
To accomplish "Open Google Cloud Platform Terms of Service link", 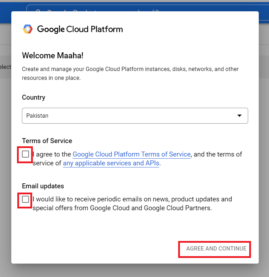I will pyautogui.click(x=131, y=154).
